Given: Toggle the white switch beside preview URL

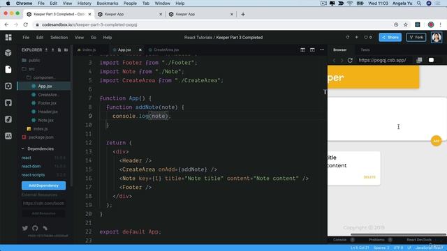Looking at the screenshot, I should point(432,60).
